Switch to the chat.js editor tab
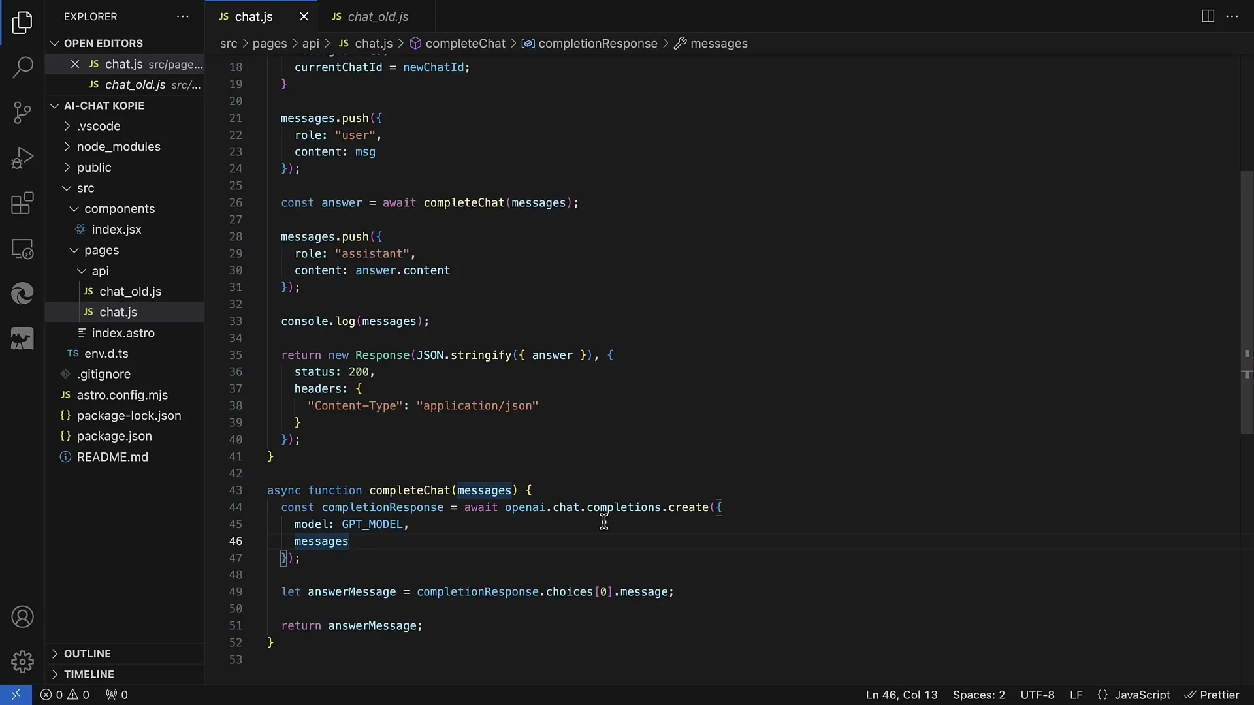 coord(253,16)
